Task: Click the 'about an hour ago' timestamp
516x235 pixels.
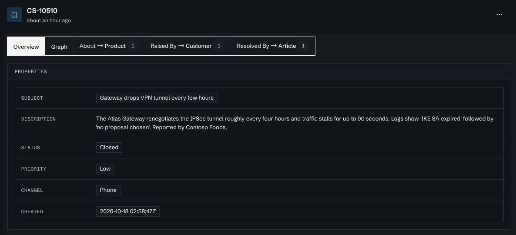Action: click(49, 20)
